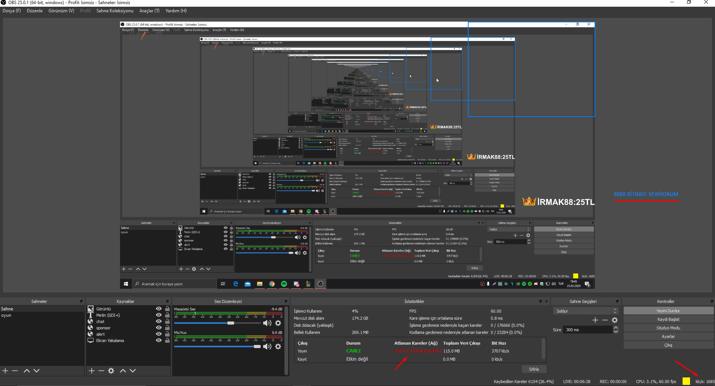This screenshot has height=386, width=715.
Task: Add a new scene in Sahneler
Action: (5, 371)
